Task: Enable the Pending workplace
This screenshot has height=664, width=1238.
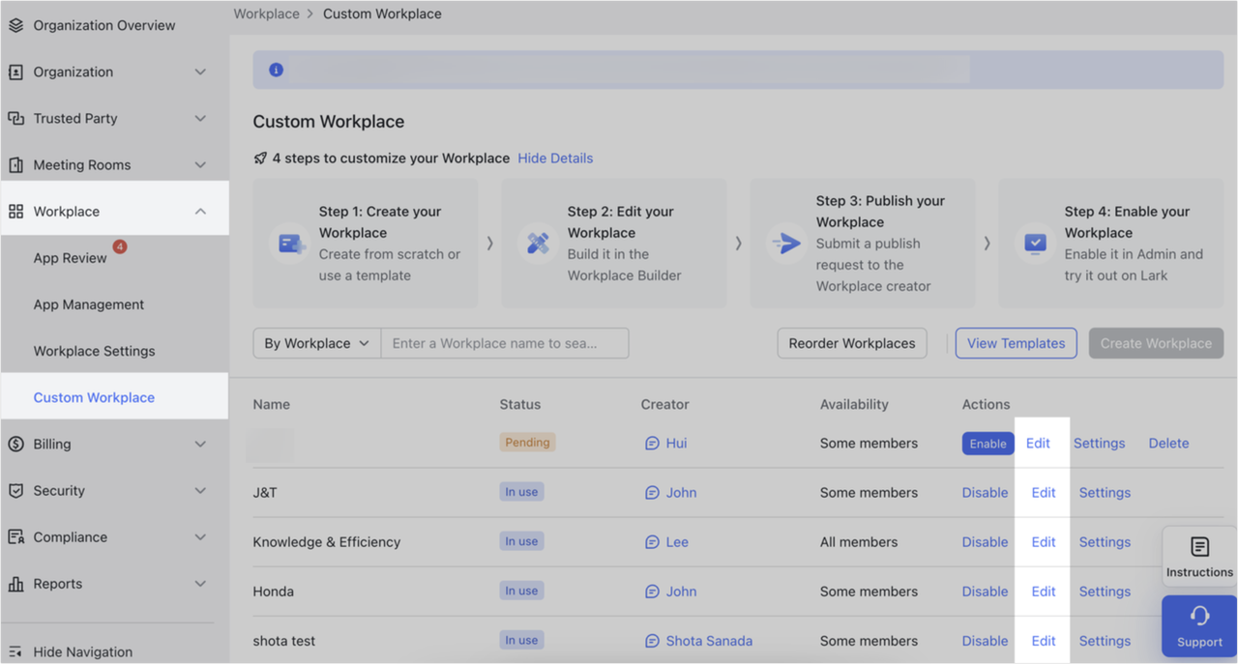Action: coord(987,443)
